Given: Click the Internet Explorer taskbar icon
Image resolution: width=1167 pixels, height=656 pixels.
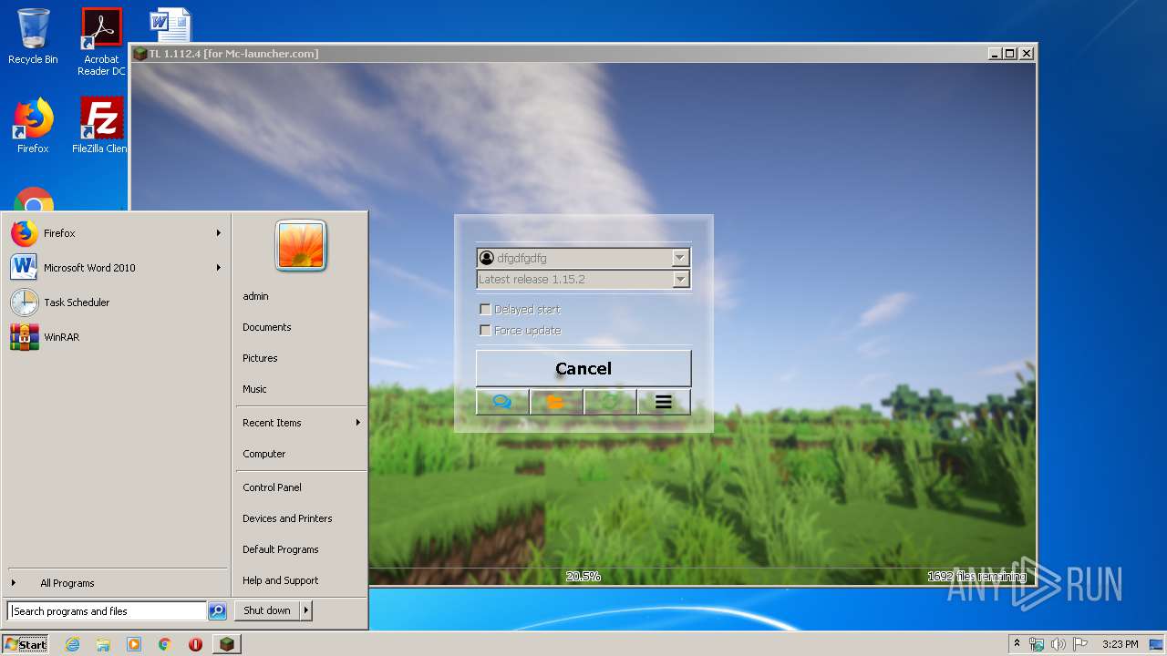Looking at the screenshot, I should point(73,644).
